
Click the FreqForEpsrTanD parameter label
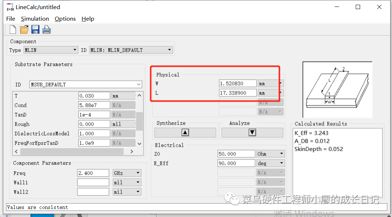click(x=37, y=143)
